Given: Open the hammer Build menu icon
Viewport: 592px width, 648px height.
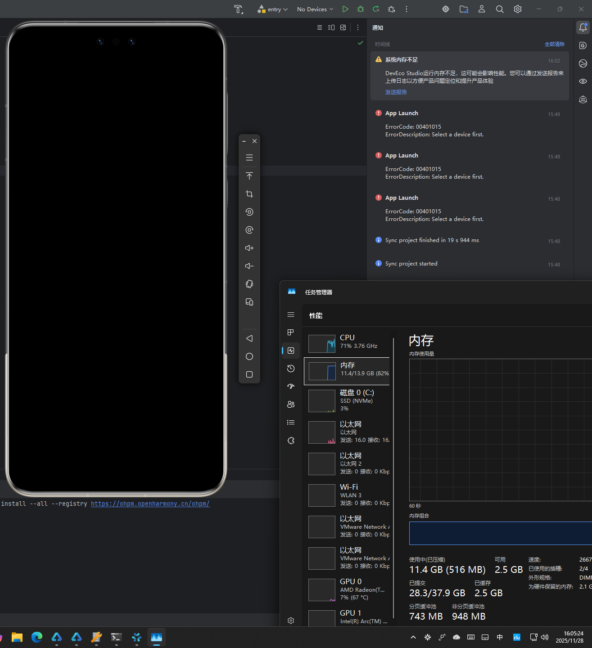Looking at the screenshot, I should point(239,9).
